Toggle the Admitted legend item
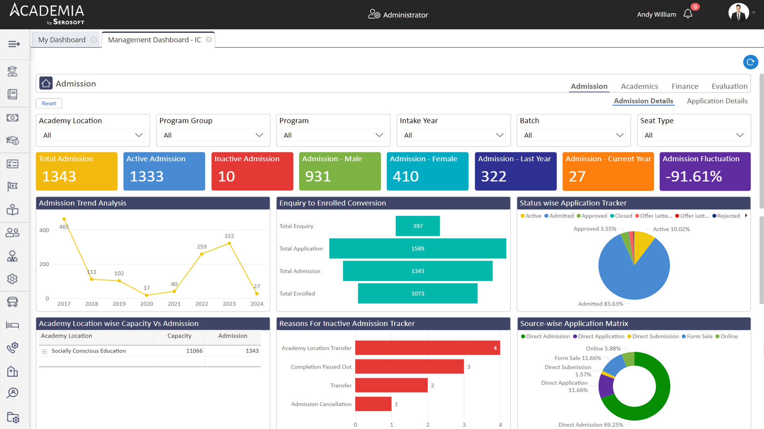 561,216
